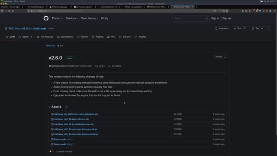
Task: Click the page vertical scrollbar
Action: click(x=276, y=74)
